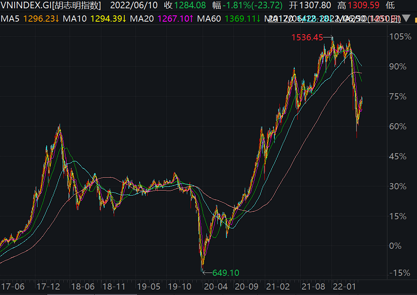Click the peak price label 1536.45
417x295 pixels.
[x=307, y=37]
